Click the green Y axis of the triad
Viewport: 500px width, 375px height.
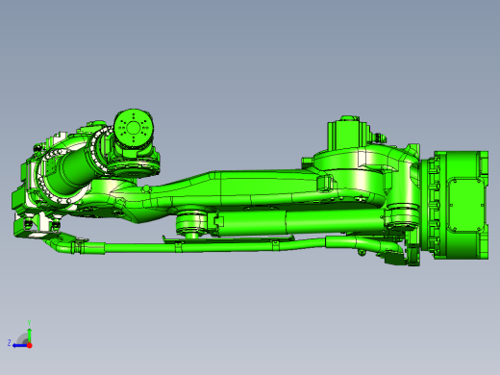(29, 335)
